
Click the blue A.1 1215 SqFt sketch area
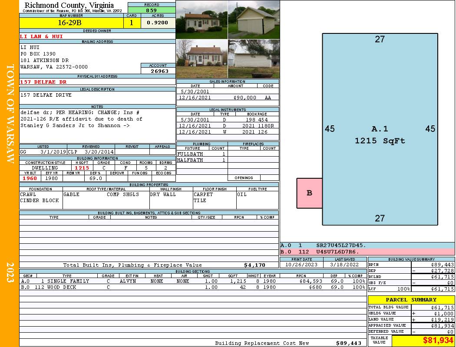pos(380,134)
